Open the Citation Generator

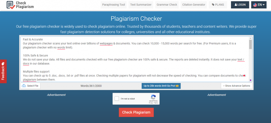tap(193, 5)
